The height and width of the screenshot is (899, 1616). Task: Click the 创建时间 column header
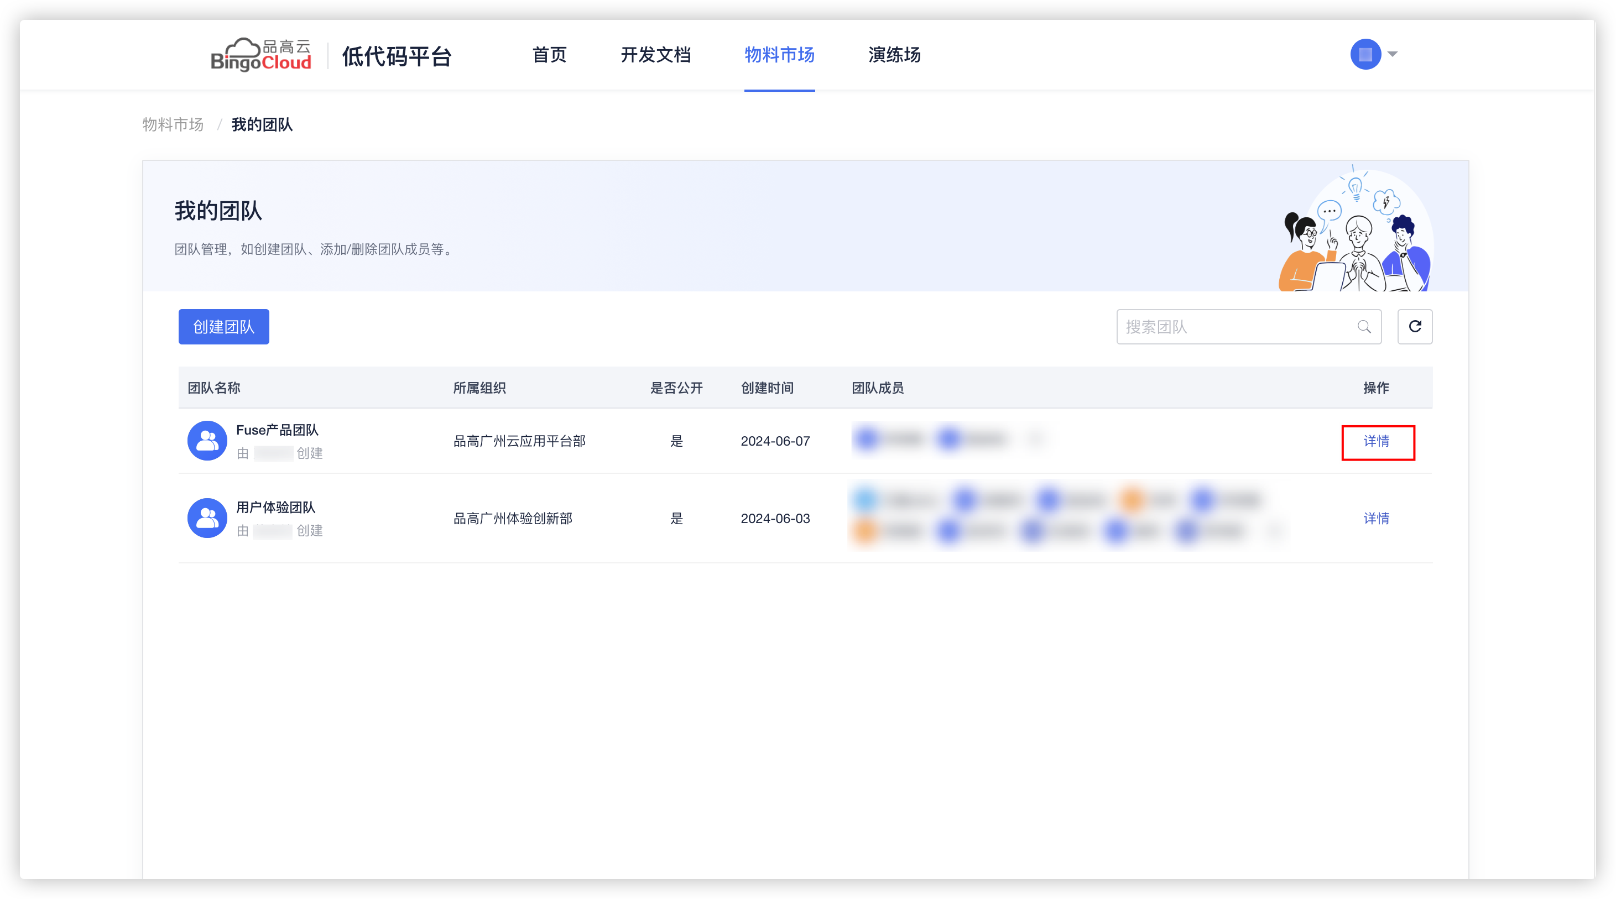(x=767, y=388)
